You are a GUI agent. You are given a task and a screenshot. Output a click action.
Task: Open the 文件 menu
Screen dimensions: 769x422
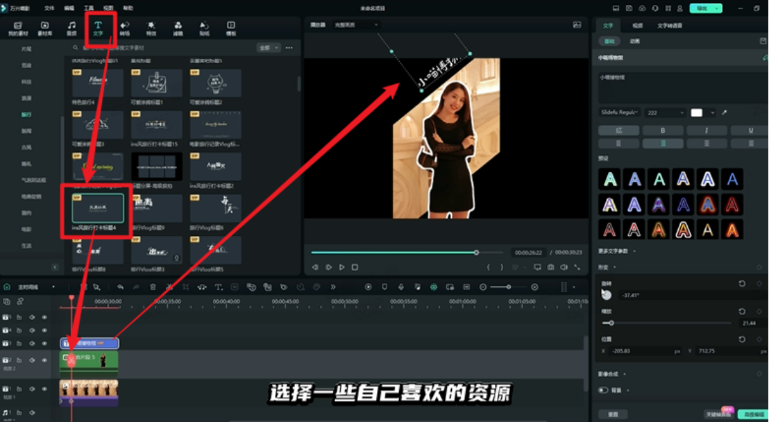tap(49, 8)
